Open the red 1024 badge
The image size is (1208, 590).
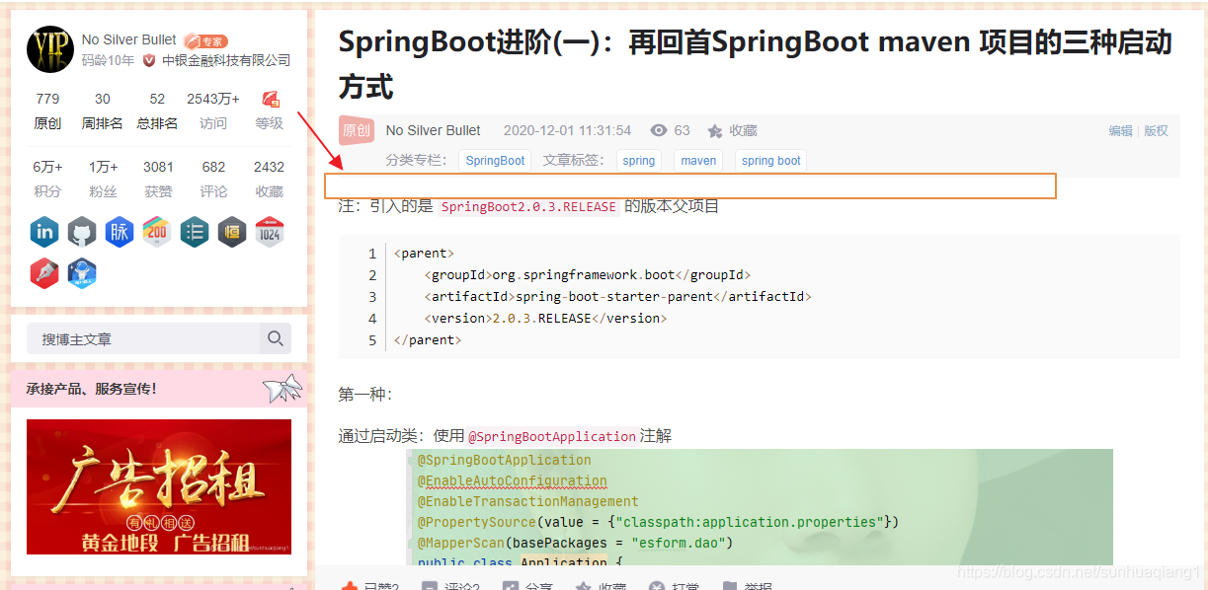(270, 233)
